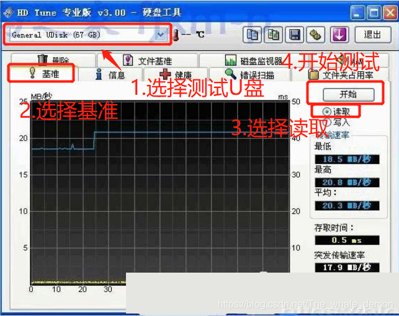The width and height of the screenshot is (399, 316).
Task: Click the copy screenshot to clipboard icon
Action: click(x=273, y=35)
